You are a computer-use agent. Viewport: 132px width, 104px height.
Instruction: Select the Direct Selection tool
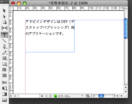4,16
